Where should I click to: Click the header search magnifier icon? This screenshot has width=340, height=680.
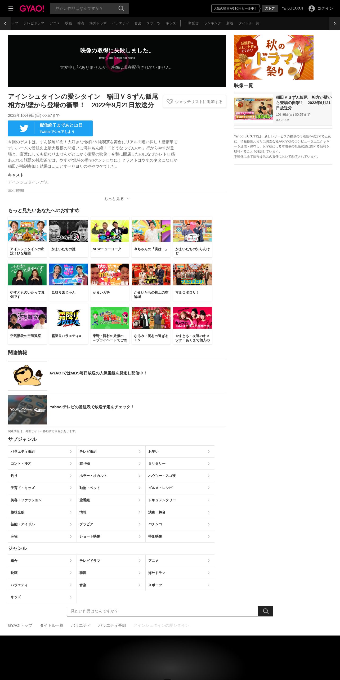point(121,8)
